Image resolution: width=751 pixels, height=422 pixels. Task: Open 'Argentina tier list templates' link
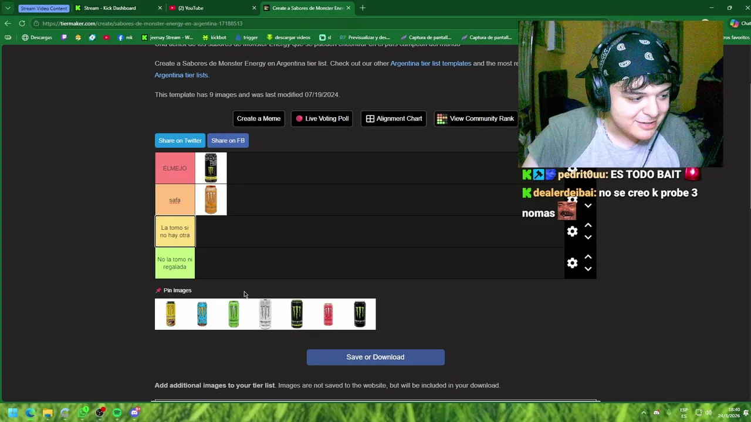(x=431, y=63)
